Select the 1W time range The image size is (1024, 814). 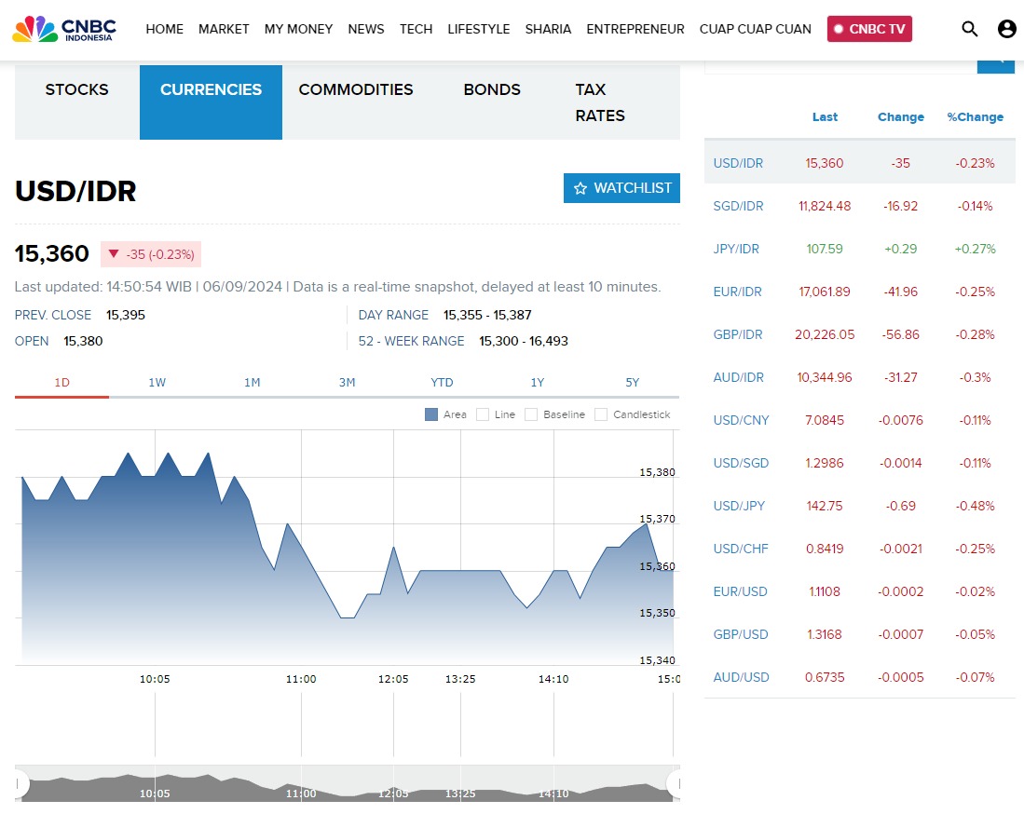pos(157,383)
